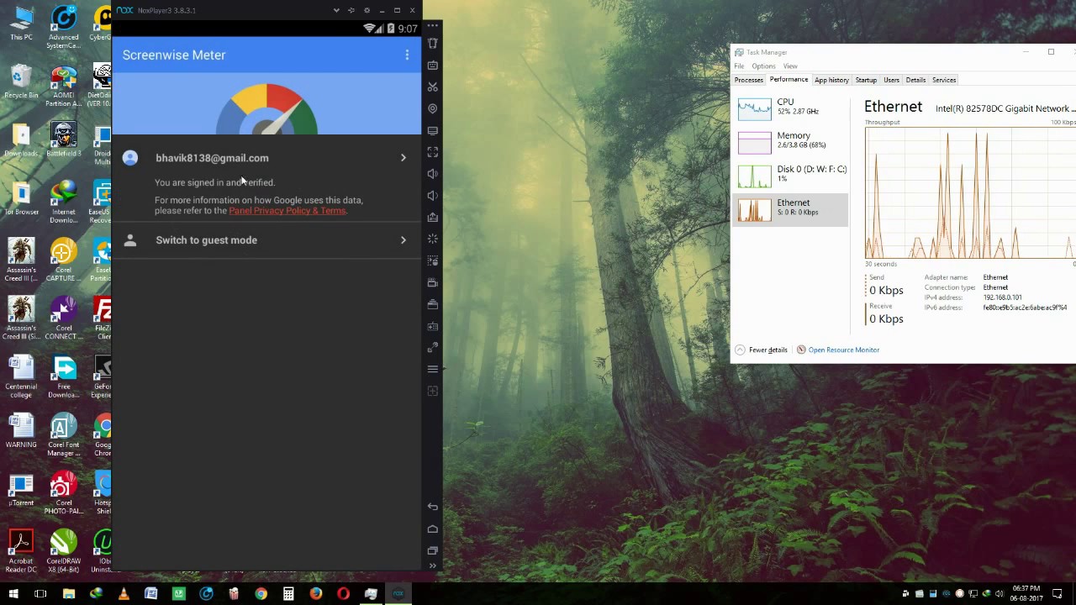Select the Disk 0 performance entry
1076x605 pixels.
point(790,176)
